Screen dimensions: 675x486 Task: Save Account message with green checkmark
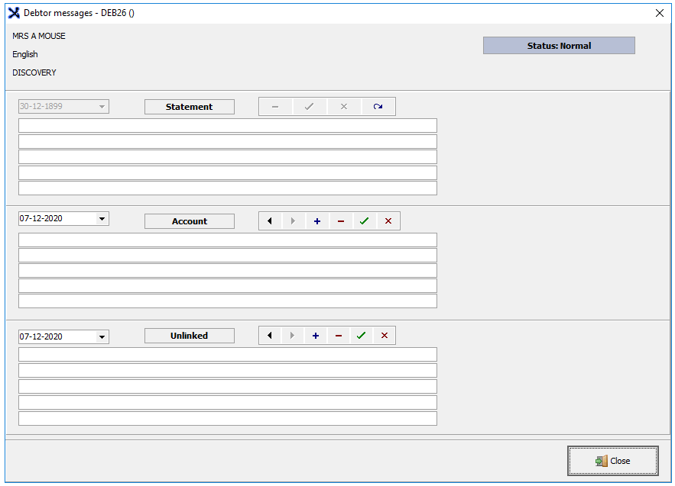[365, 221]
